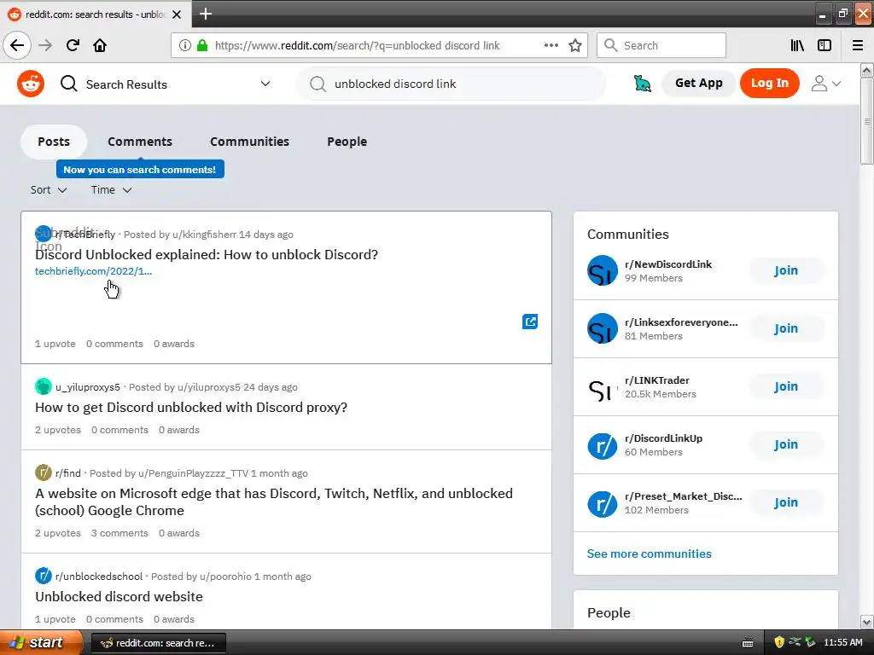Screen dimensions: 874x655
Task: Click the r/unblockedschool subreddit avatar
Action: point(43,576)
